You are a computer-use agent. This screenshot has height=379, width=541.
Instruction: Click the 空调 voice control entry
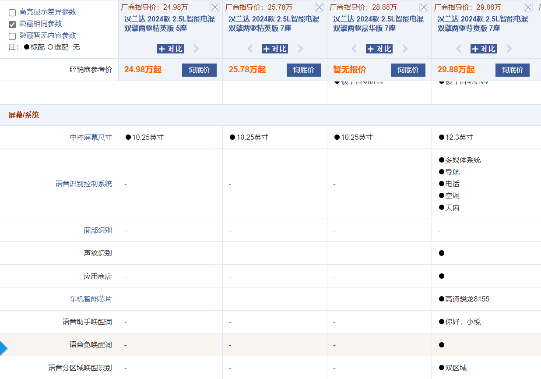(452, 195)
